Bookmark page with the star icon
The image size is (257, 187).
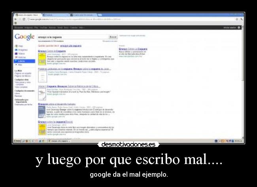237,19
